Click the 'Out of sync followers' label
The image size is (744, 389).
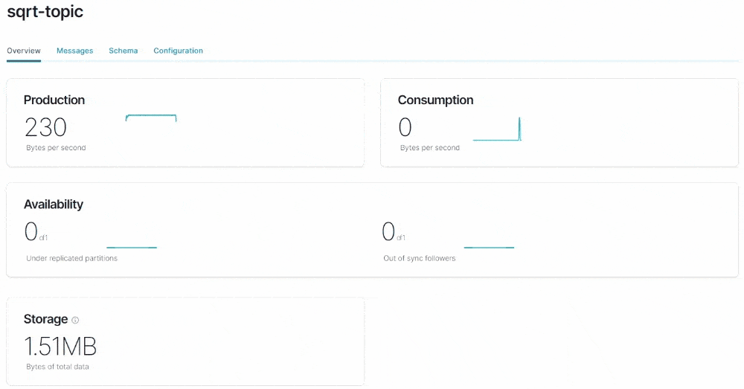tap(420, 258)
